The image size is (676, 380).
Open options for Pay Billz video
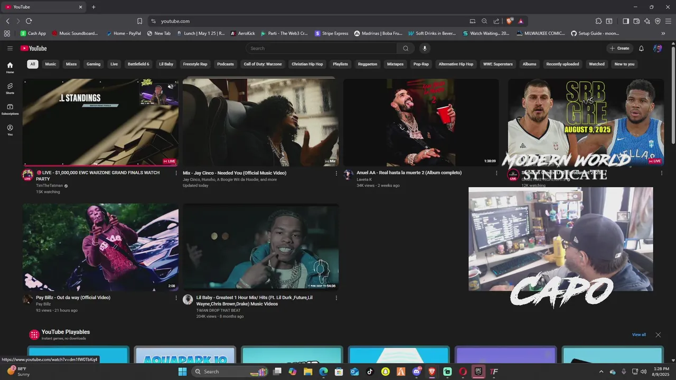[176, 298]
